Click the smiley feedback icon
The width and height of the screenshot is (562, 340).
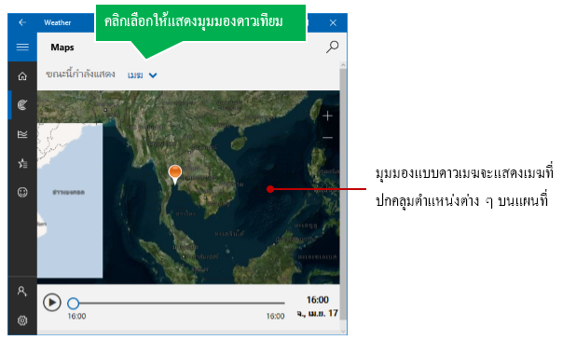tap(22, 193)
